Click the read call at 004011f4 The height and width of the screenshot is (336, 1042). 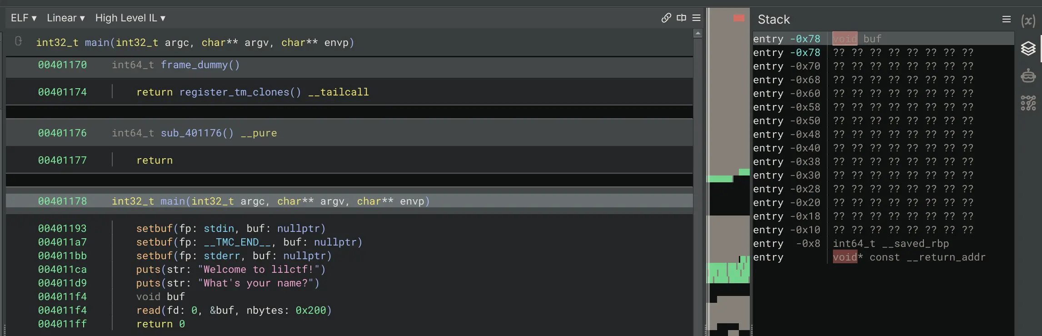coord(148,311)
